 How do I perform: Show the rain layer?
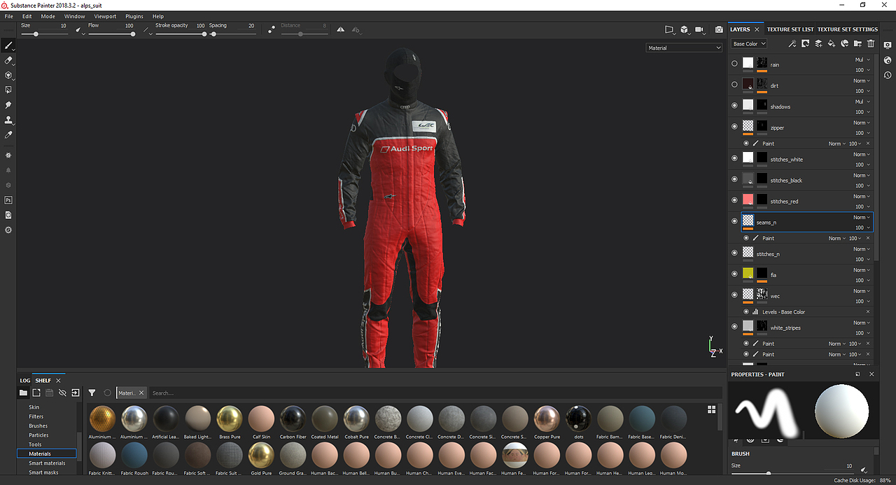coord(734,64)
